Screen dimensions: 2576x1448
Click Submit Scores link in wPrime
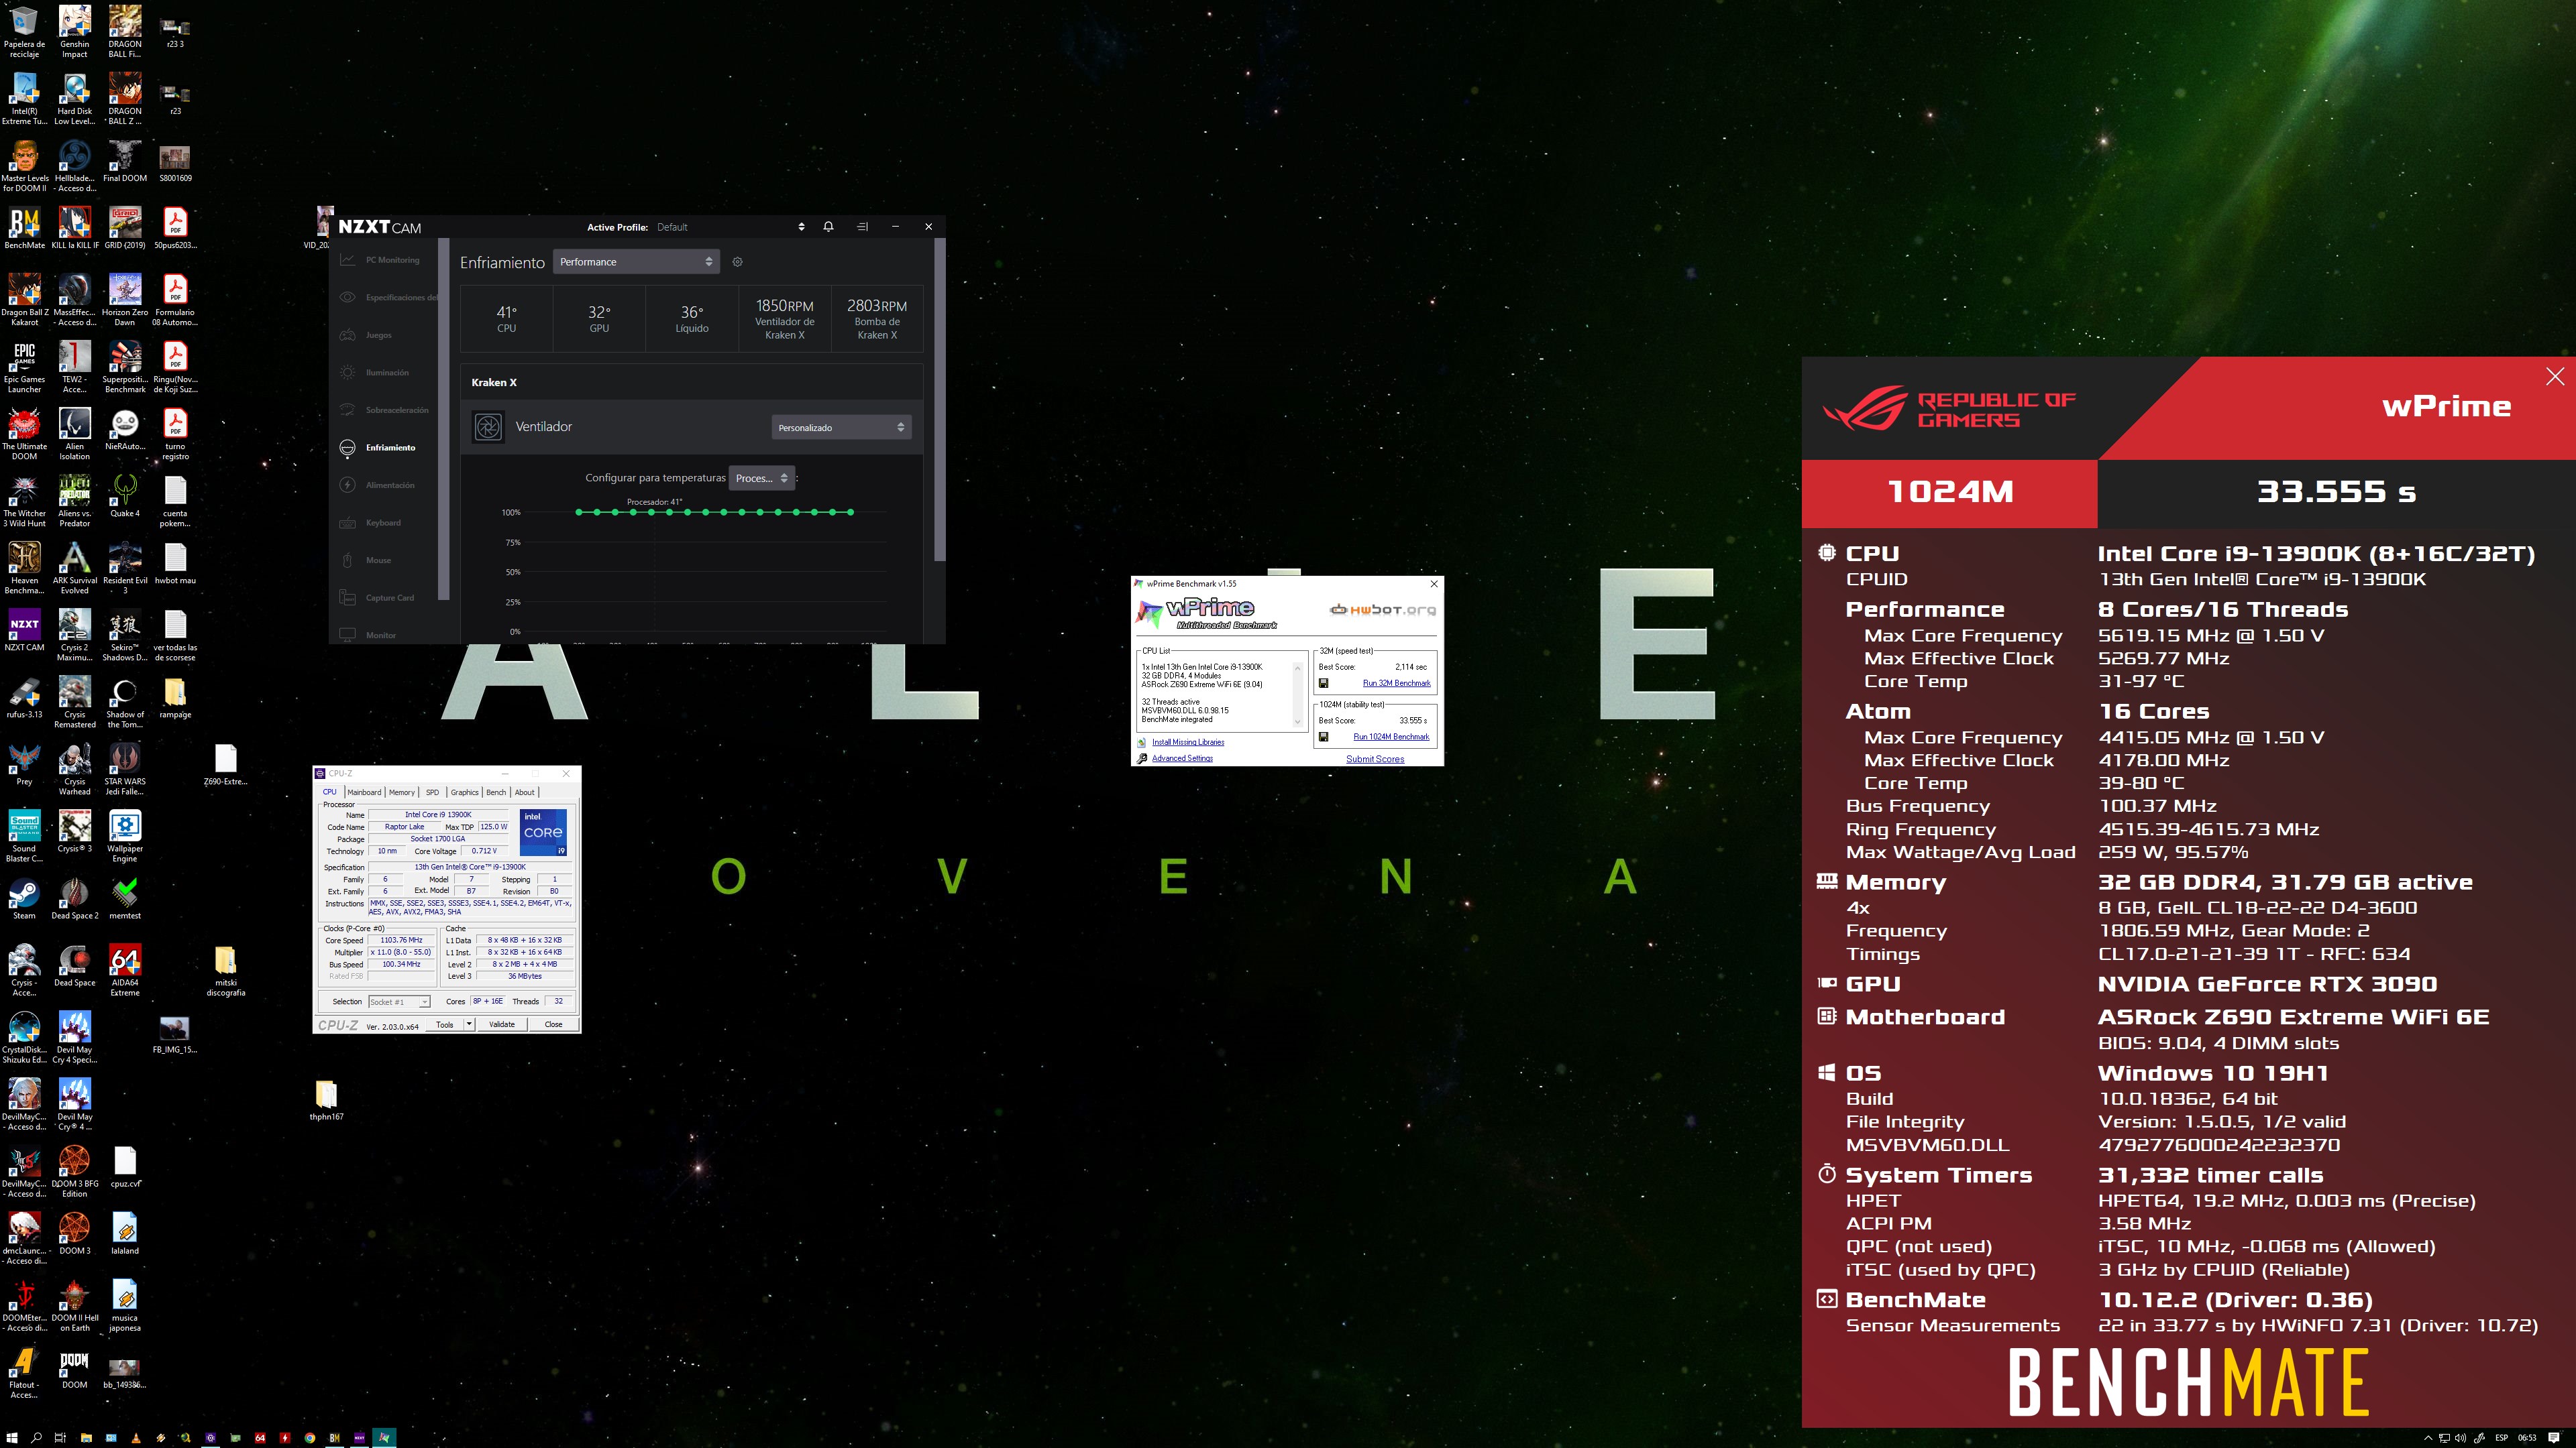point(1375,758)
